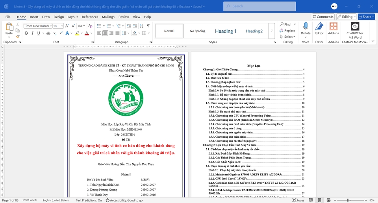Screen dimensions: 378x203
Task: Click the Copy icon
Action: coord(18,30)
